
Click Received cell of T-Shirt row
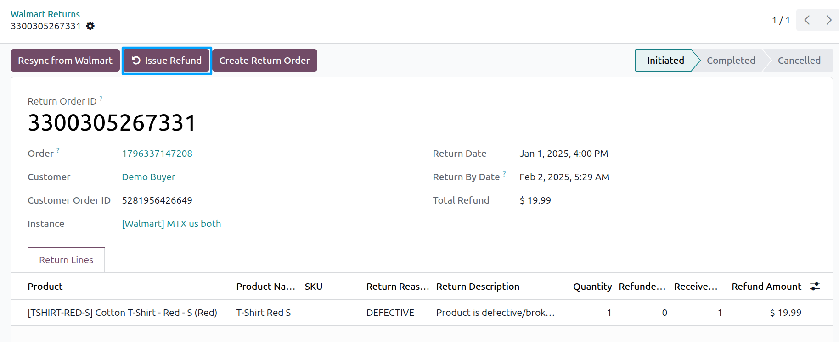(x=720, y=313)
